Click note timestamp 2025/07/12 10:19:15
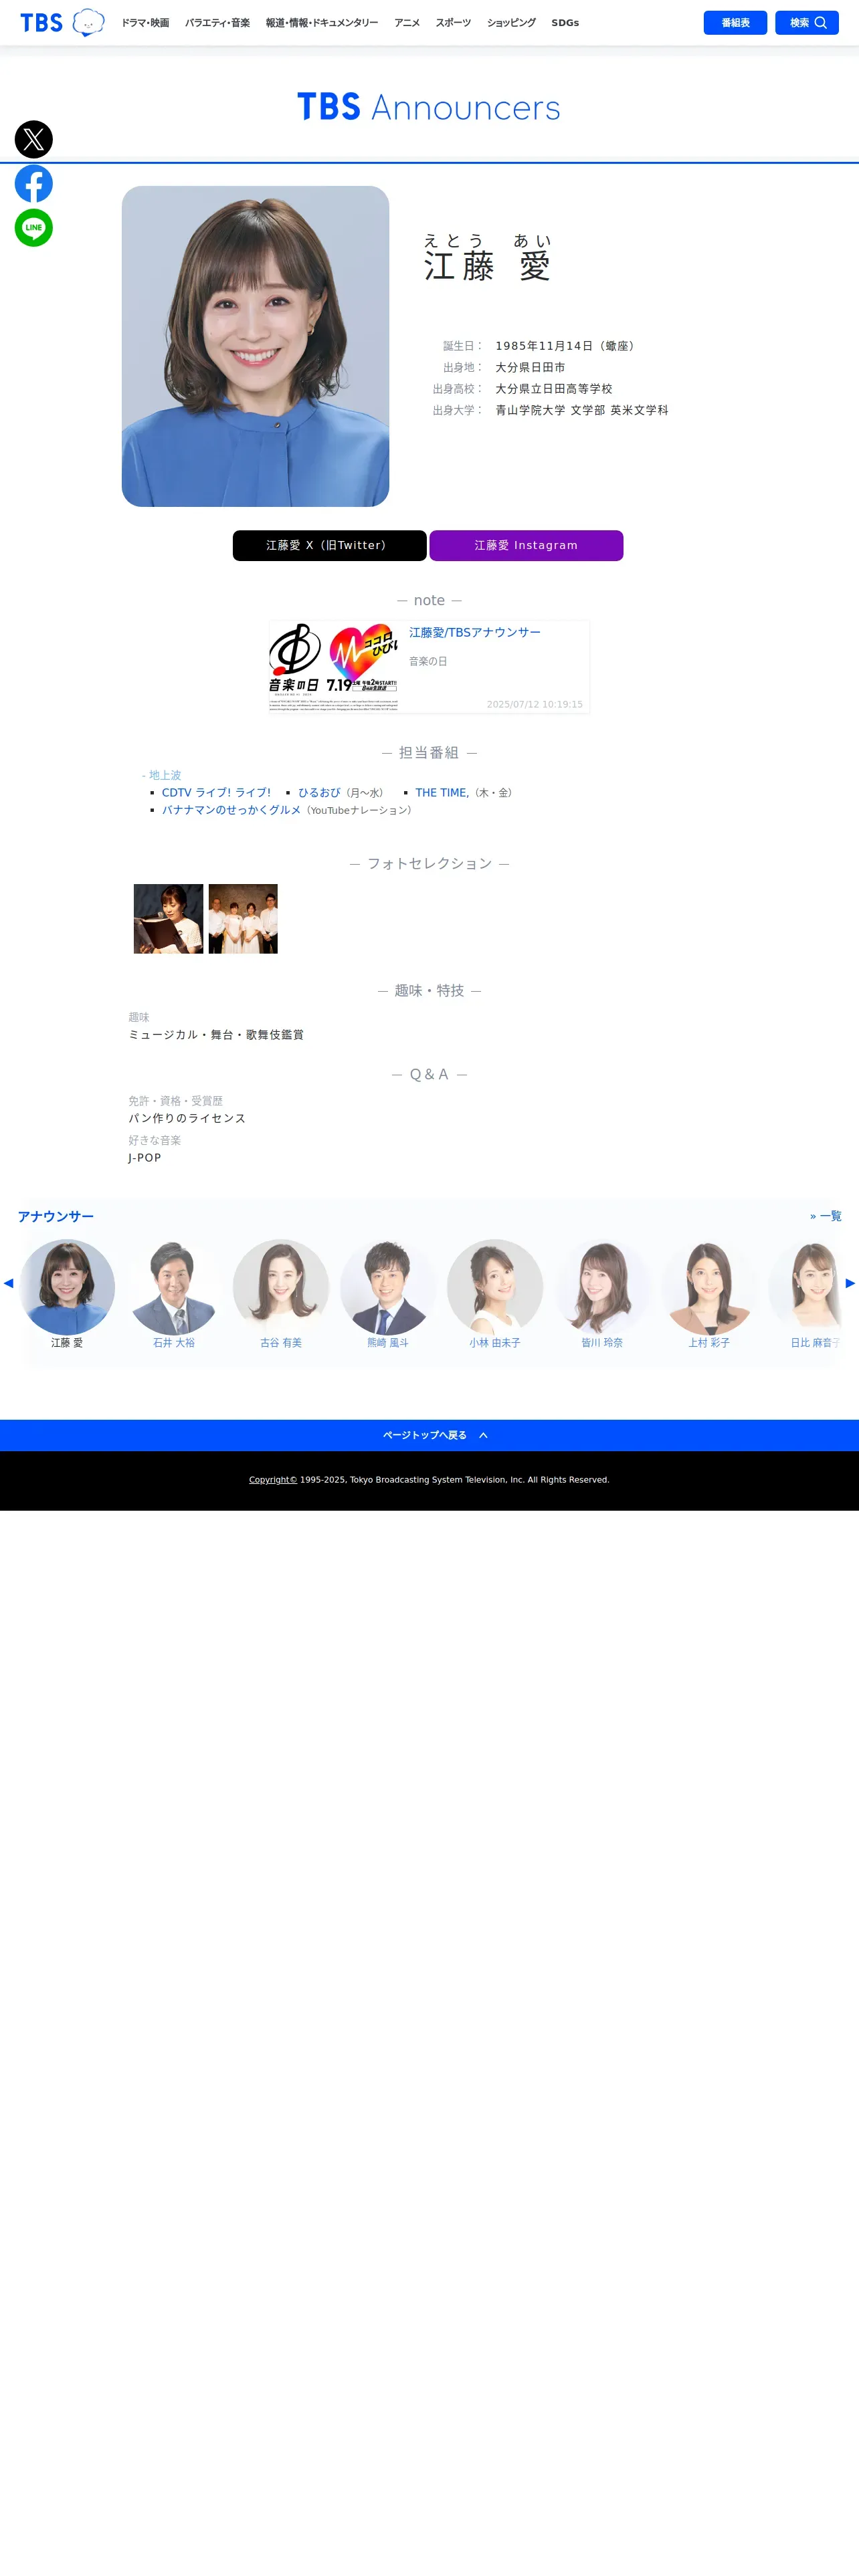This screenshot has width=859, height=2576. click(x=535, y=704)
